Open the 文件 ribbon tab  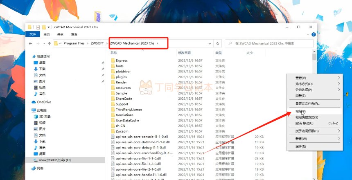[x=33, y=34]
